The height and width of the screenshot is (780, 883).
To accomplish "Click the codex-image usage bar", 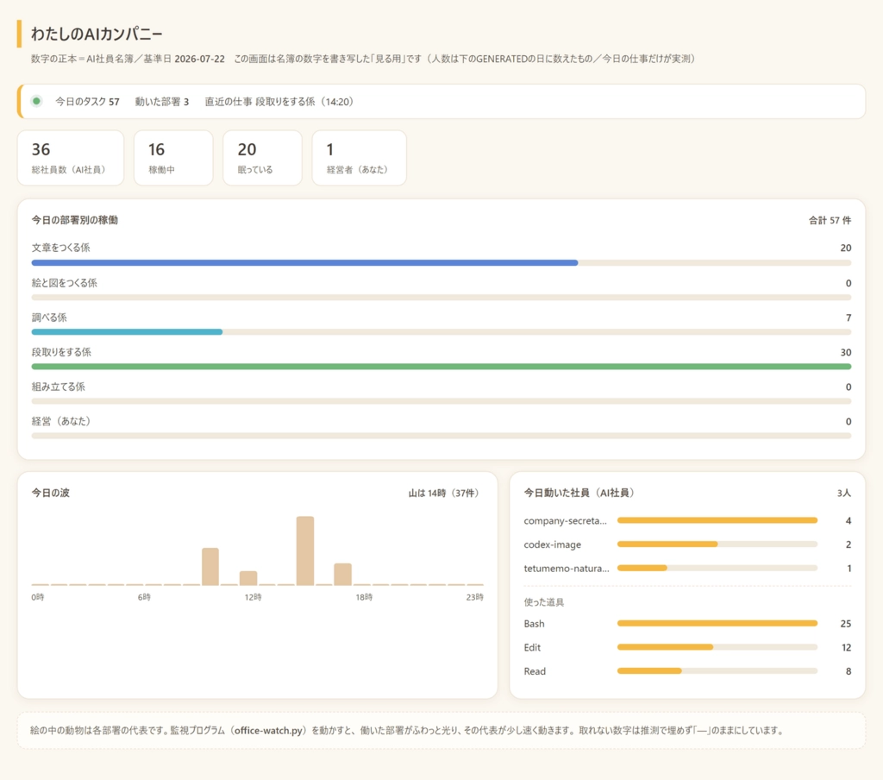I will coord(717,544).
